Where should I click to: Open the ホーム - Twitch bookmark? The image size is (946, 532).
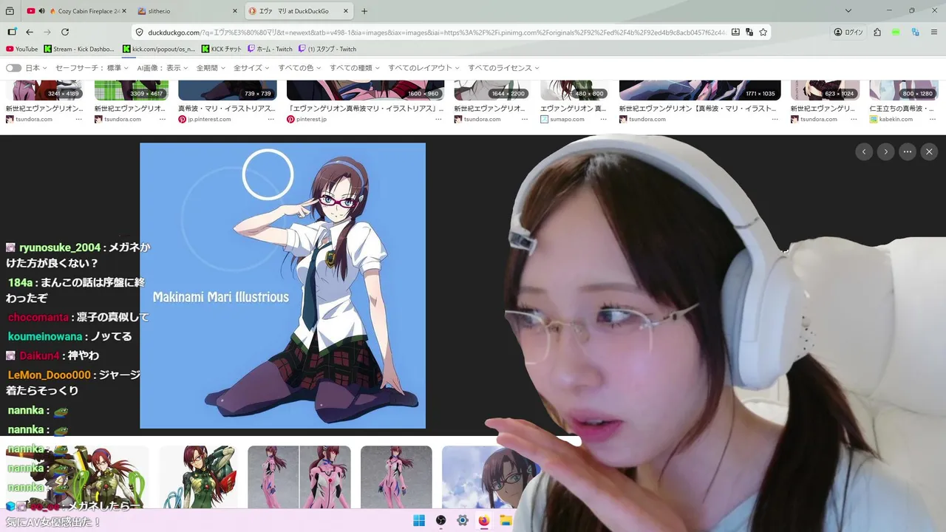(x=270, y=49)
